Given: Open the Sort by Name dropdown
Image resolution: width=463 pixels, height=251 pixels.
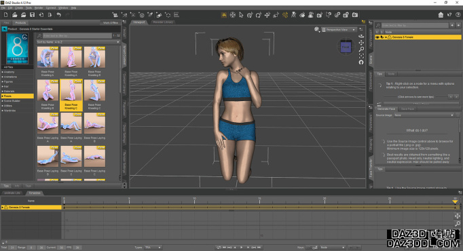Looking at the screenshot, I should pos(78,42).
